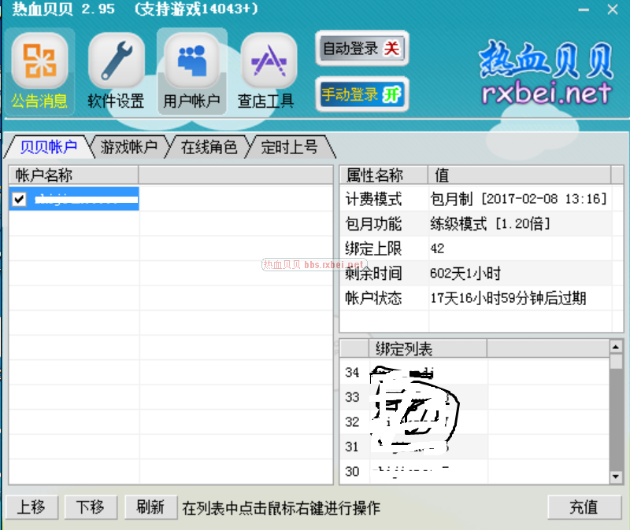This screenshot has width=630, height=530.
Task: Click the 帐户名称 column header
Action: (74, 175)
